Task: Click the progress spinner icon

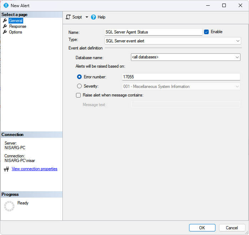Action: click(x=9, y=206)
